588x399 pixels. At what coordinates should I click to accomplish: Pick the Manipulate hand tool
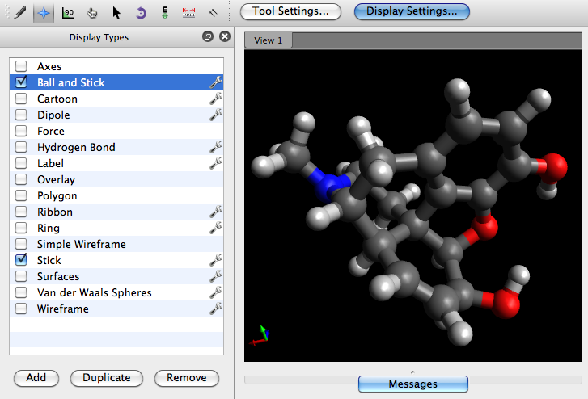pos(92,13)
